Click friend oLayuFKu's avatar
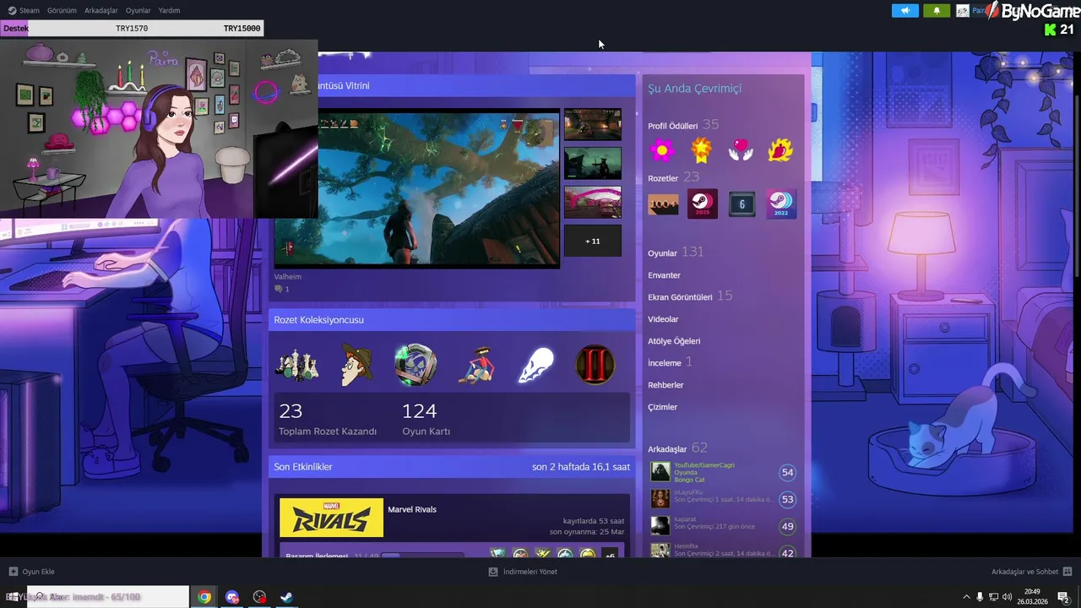1081x608 pixels. [x=660, y=499]
